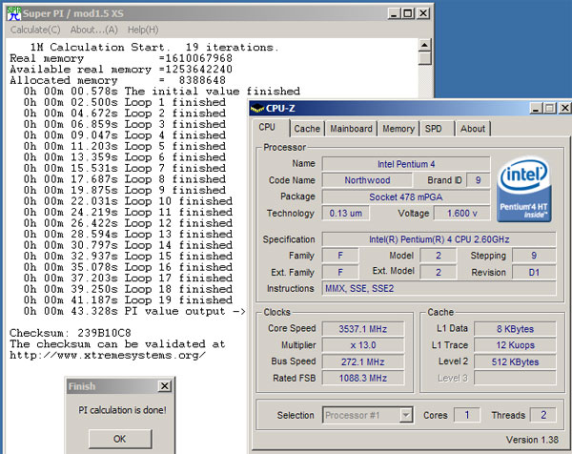Expand the Processor #1 selection dropdown
Viewport: 572px width, 454px height.
pos(406,415)
